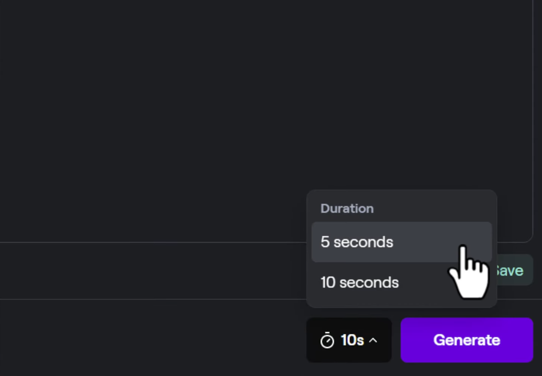Pick the highlighted 5 seconds entry
Viewport: 542px width, 376px height.
point(401,242)
